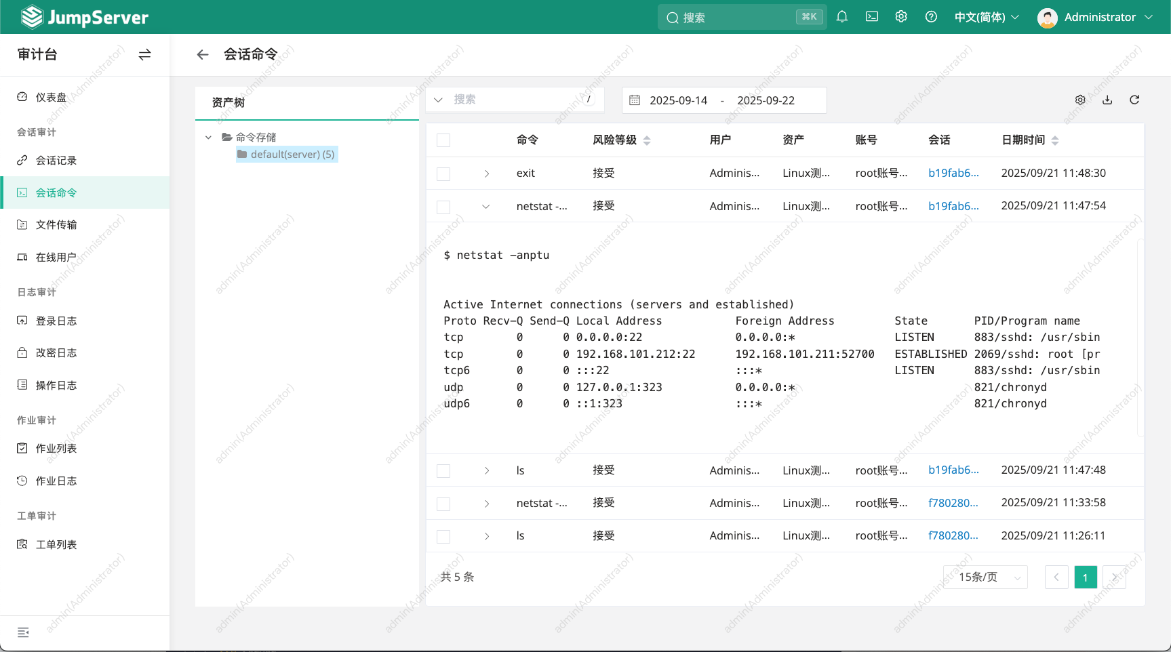Image resolution: width=1171 pixels, height=652 pixels.
Task: Collapse the sidebar with the switch icon
Action: 144,55
